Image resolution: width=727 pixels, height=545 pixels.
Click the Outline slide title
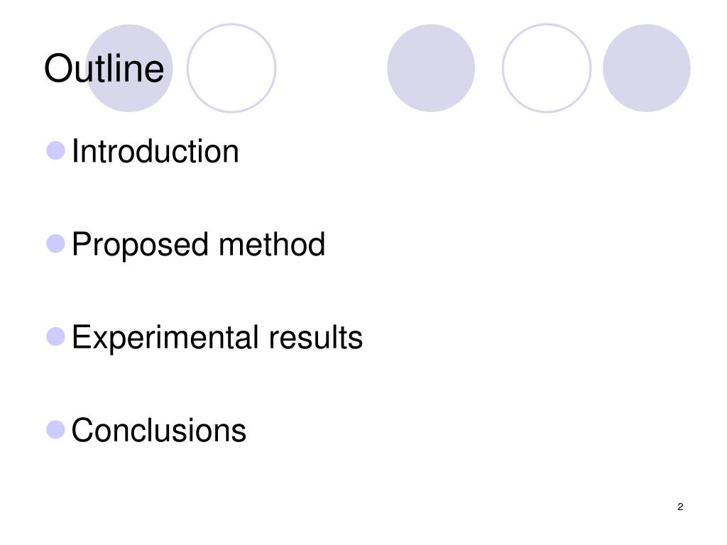click(x=104, y=69)
